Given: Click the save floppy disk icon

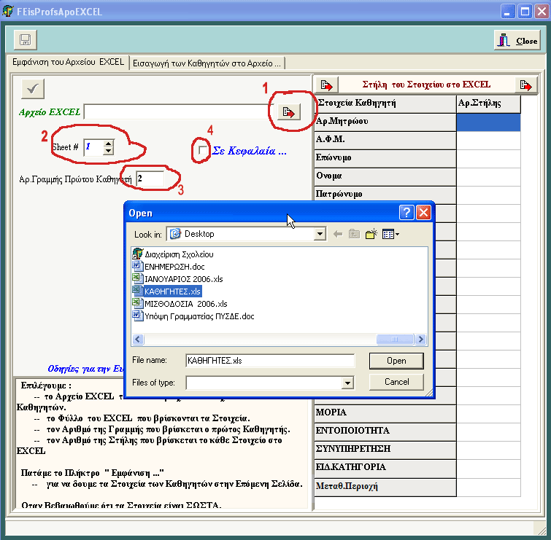Looking at the screenshot, I should click(x=25, y=40).
